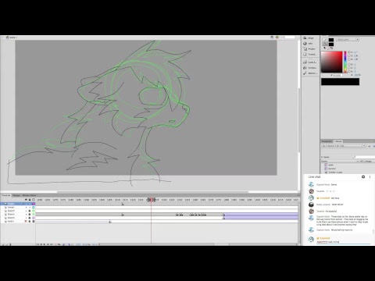Click the swap colors icon
Image resolution: width=375 pixels, height=281 pixels.
click(331, 48)
